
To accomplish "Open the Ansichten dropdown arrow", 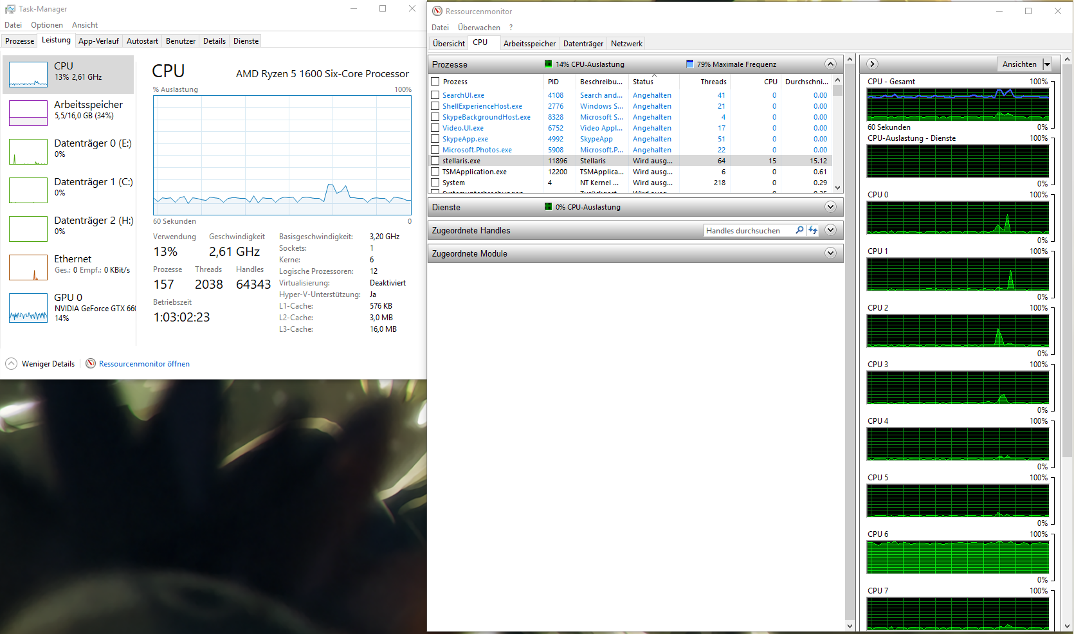I will 1047,64.
